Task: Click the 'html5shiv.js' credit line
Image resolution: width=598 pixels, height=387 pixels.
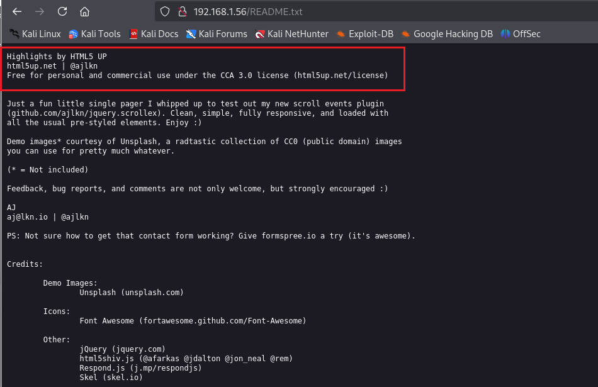Action: (x=186, y=359)
